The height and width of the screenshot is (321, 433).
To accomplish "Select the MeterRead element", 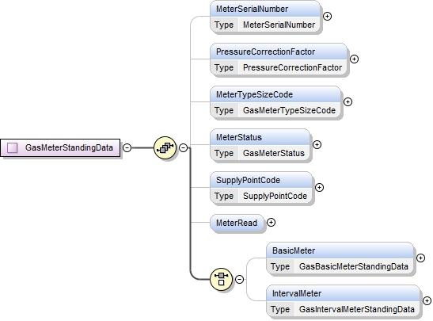I will coord(237,223).
